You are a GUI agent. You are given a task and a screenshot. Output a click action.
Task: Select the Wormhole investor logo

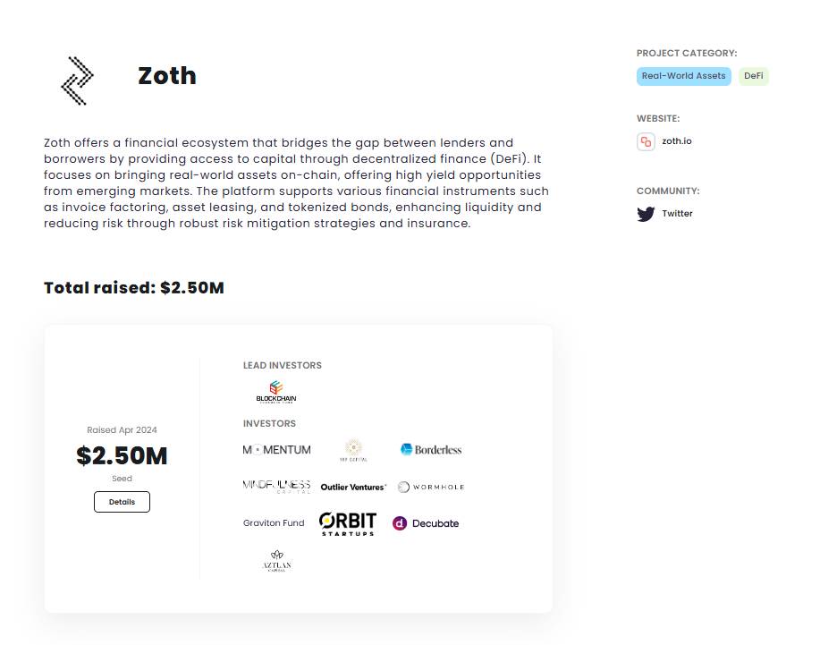[431, 487]
